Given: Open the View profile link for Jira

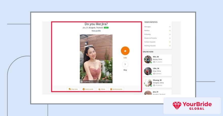Looking at the screenshot, I should click(96, 31).
